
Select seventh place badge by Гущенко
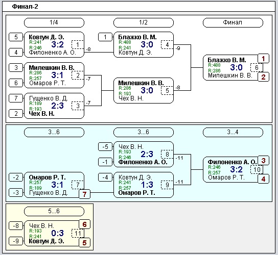pyautogui.click(x=84, y=194)
